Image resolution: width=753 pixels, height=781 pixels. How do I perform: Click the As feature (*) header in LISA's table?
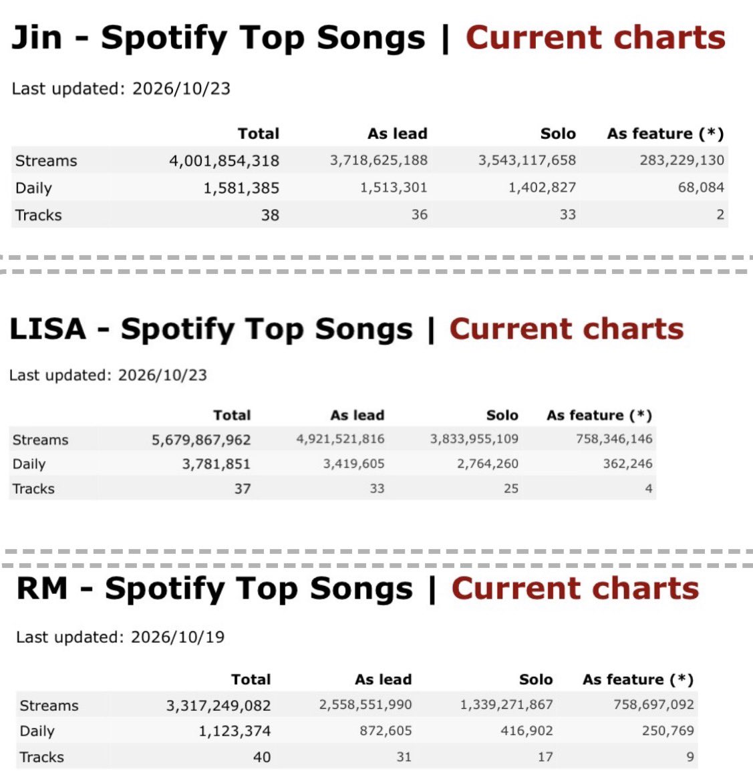(x=599, y=416)
